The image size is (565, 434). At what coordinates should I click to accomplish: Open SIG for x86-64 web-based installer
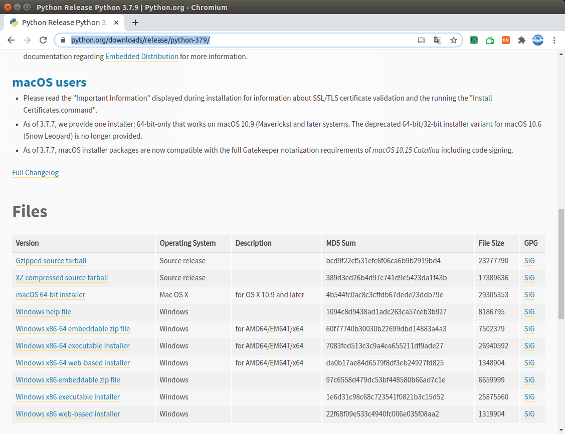click(x=529, y=363)
